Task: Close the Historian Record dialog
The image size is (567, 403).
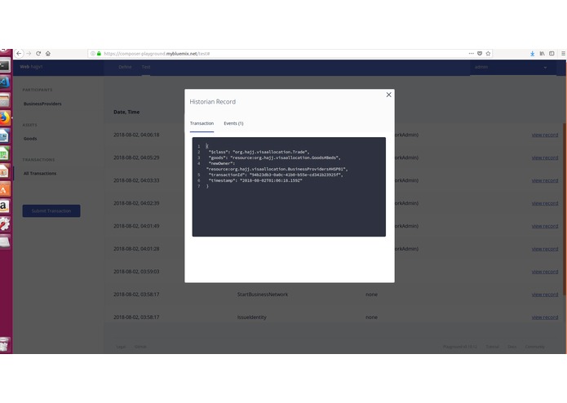Action: (x=388, y=95)
